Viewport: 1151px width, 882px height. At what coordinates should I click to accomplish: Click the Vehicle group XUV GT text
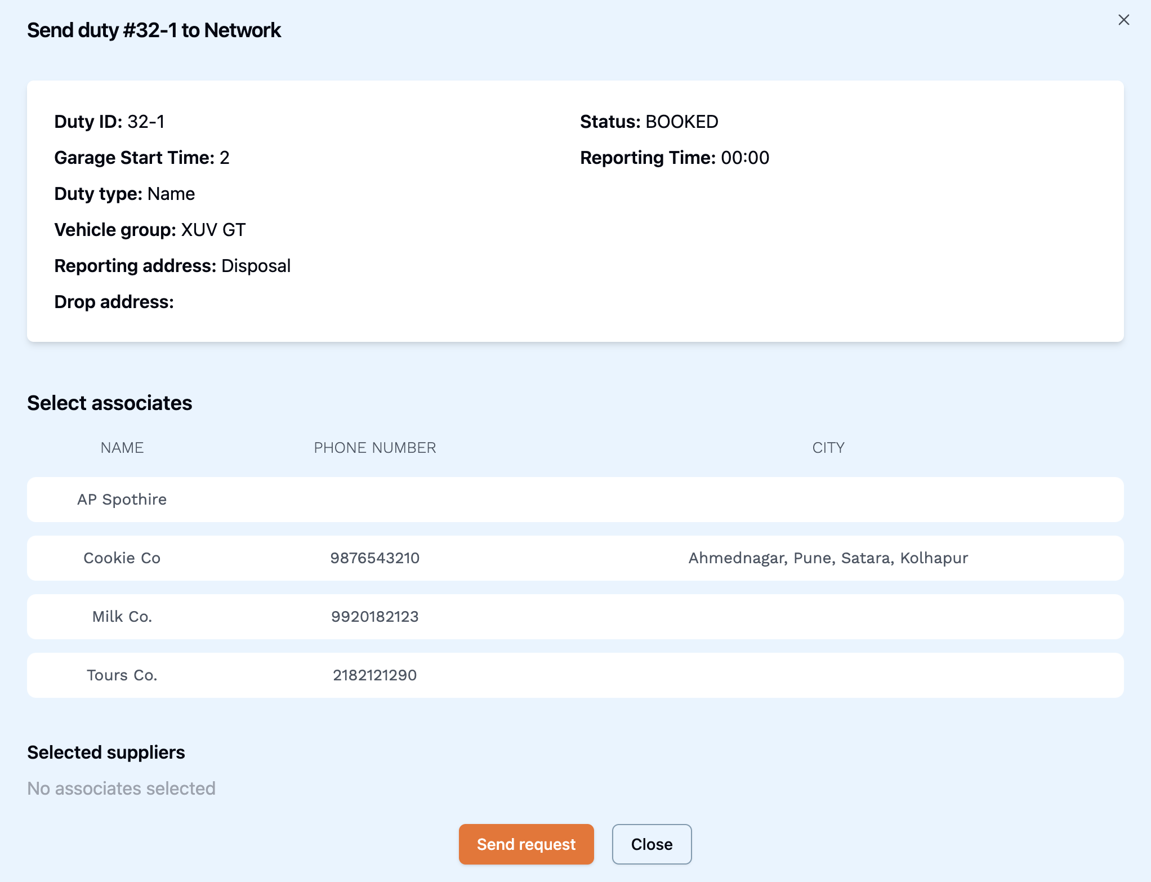coord(150,230)
